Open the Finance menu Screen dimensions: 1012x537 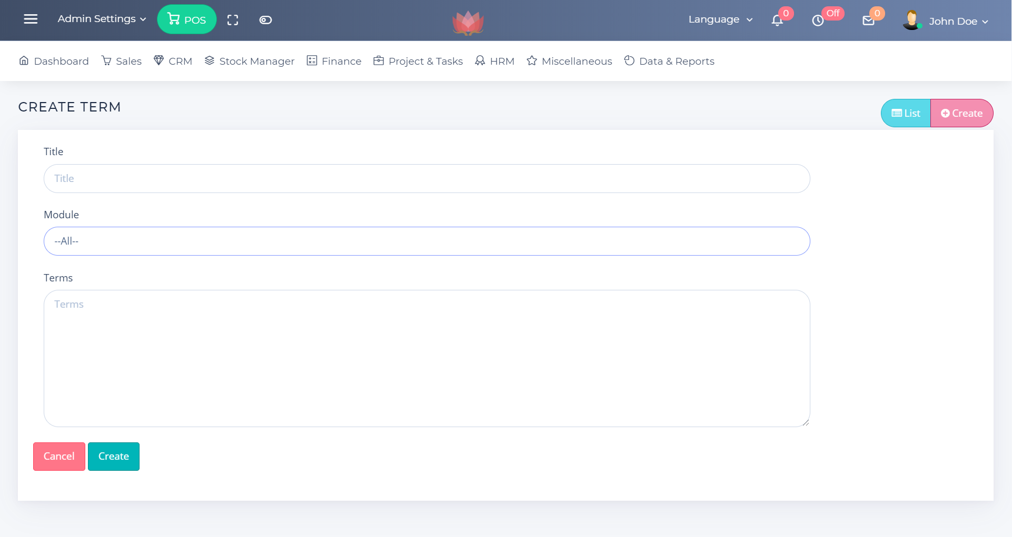point(334,61)
